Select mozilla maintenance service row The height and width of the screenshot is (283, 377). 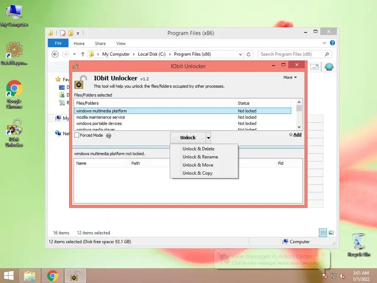tap(183, 117)
